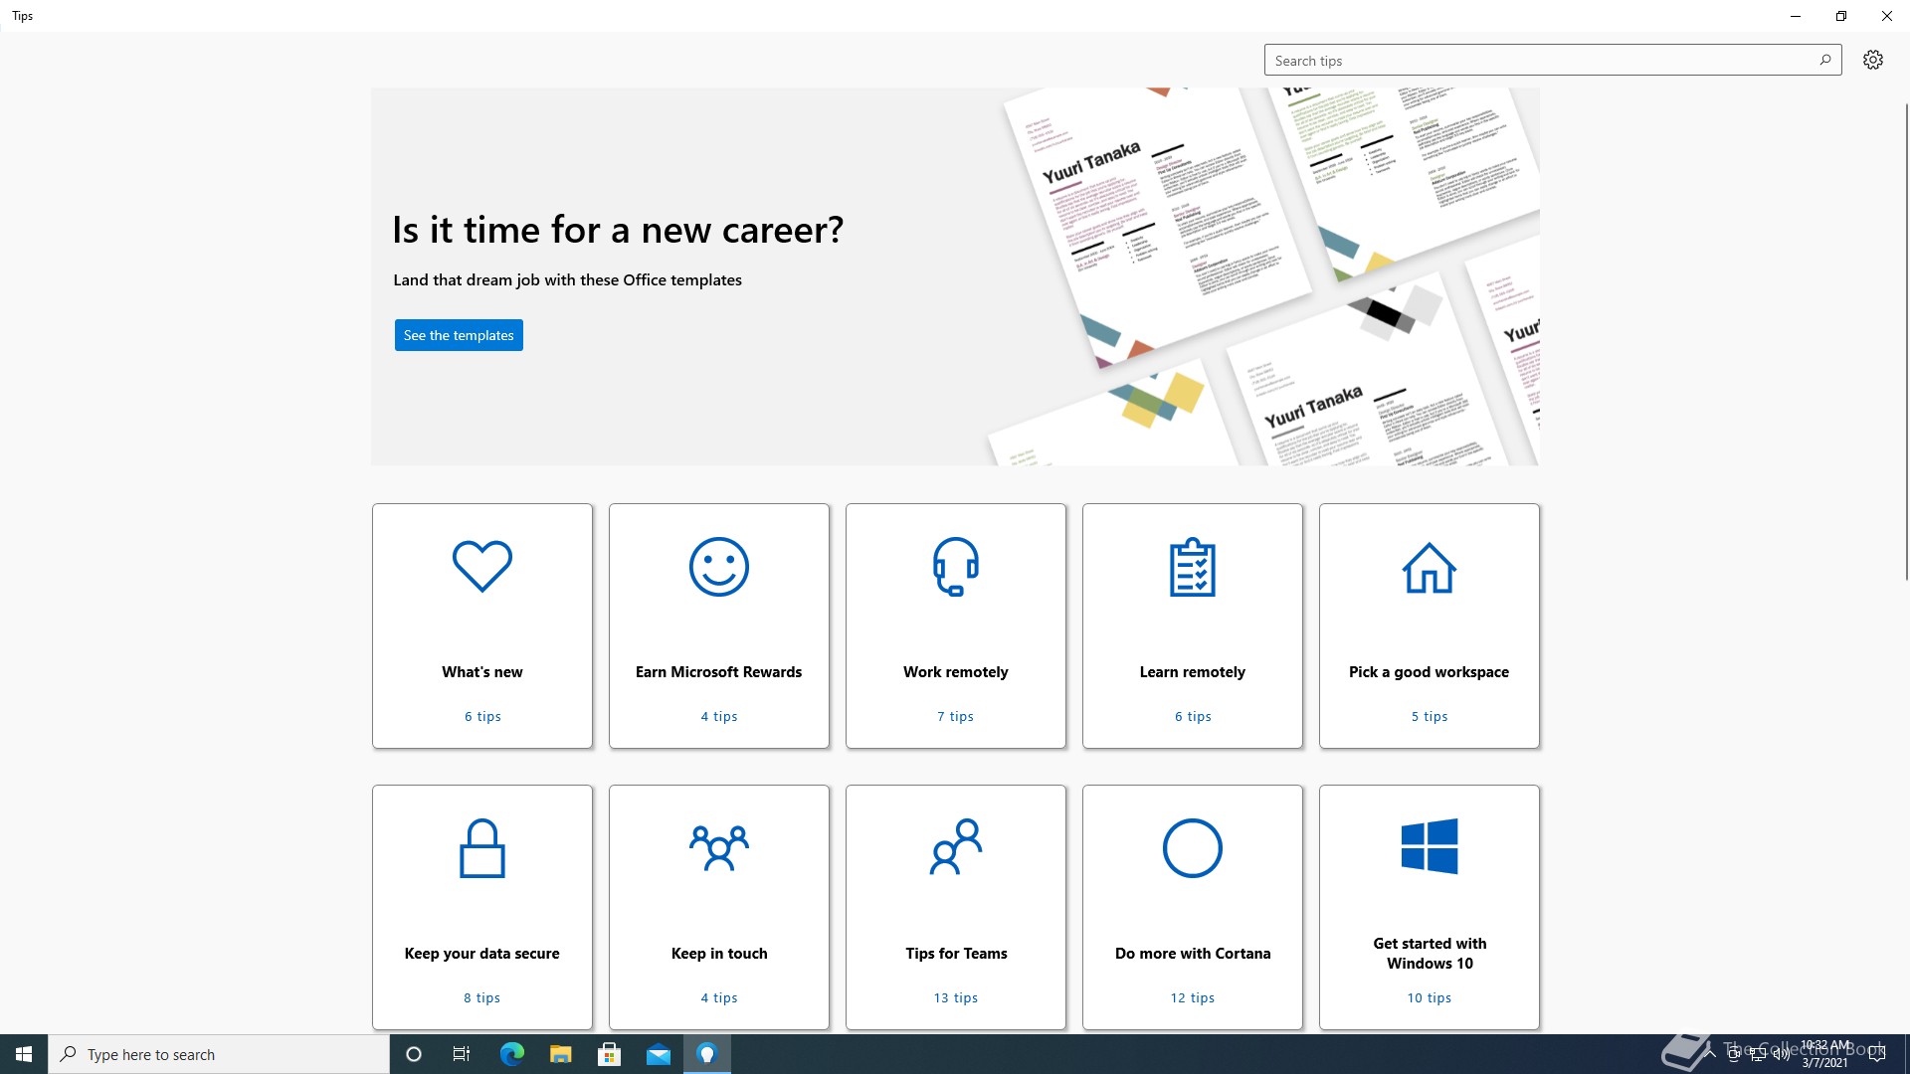Open Tips settings gear
This screenshot has width=1910, height=1074.
1873,60
